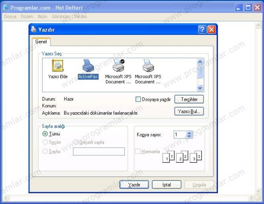
Task: Open the Yardım menu in Not Defteri
Action: (x=80, y=17)
